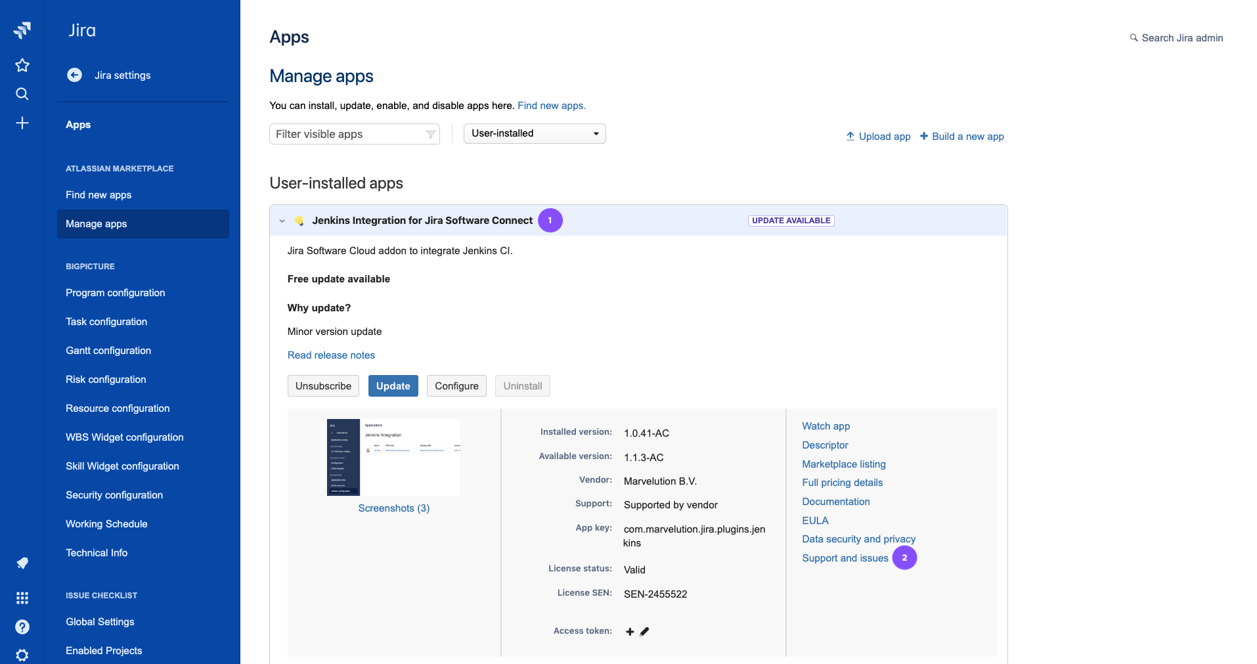
Task: Open Working Schedule
Action: point(106,524)
